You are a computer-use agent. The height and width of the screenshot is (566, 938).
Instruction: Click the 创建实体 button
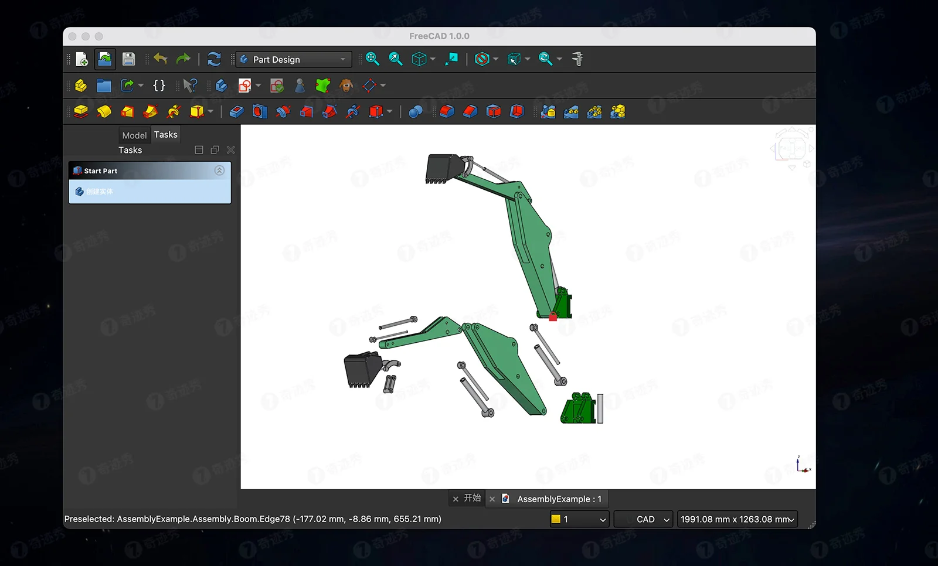[100, 192]
